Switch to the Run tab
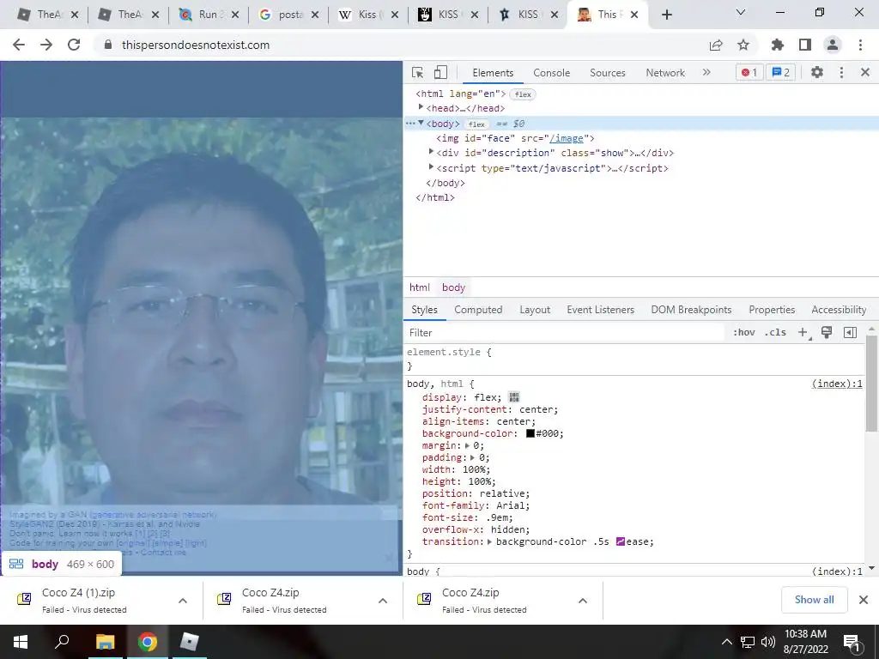Screen dimensions: 879x659 pos(209,15)
